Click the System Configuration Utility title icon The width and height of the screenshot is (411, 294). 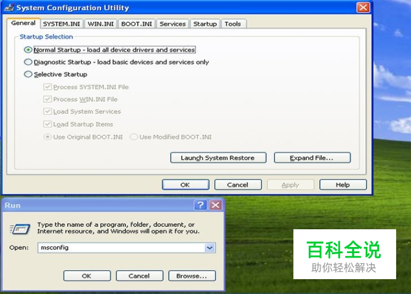pos(9,7)
